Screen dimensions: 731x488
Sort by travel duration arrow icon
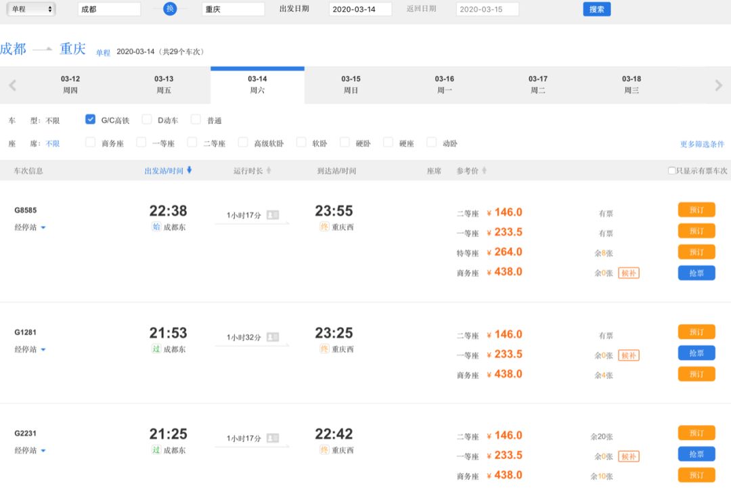[x=269, y=171]
